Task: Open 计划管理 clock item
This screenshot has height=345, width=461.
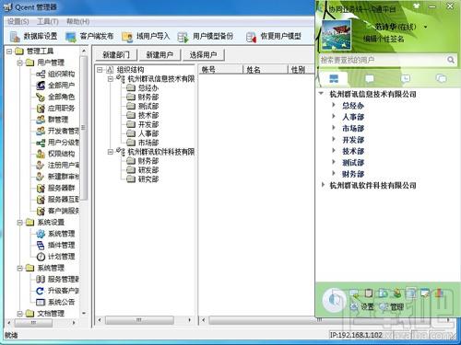Action: 55,257
